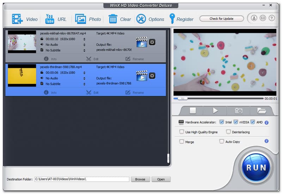Toggle the Merge checkbox
Image resolution: width=282 pixels, height=194 pixels.
pos(182,142)
